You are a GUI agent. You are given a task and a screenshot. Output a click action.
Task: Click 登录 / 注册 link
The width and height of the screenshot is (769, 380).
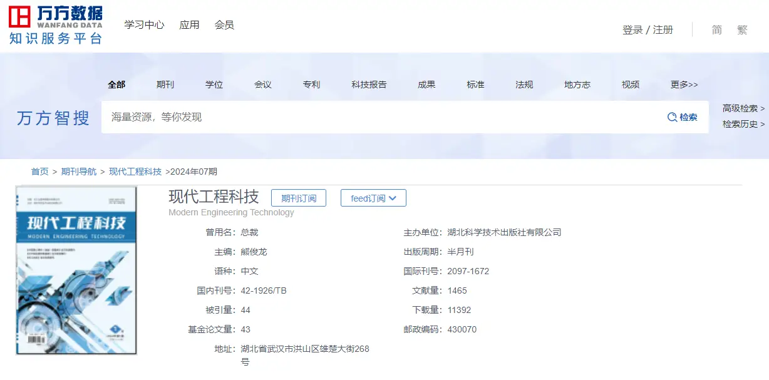tap(648, 29)
